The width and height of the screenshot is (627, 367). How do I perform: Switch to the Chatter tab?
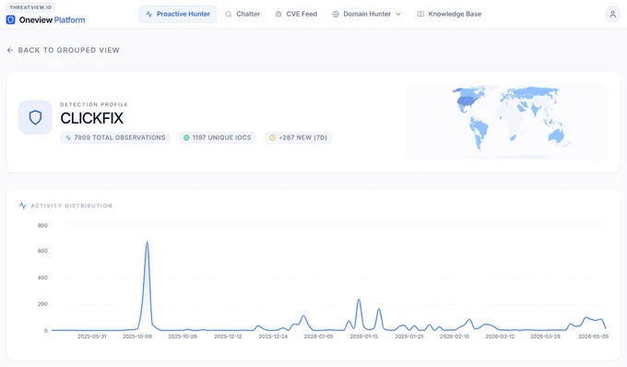click(243, 14)
